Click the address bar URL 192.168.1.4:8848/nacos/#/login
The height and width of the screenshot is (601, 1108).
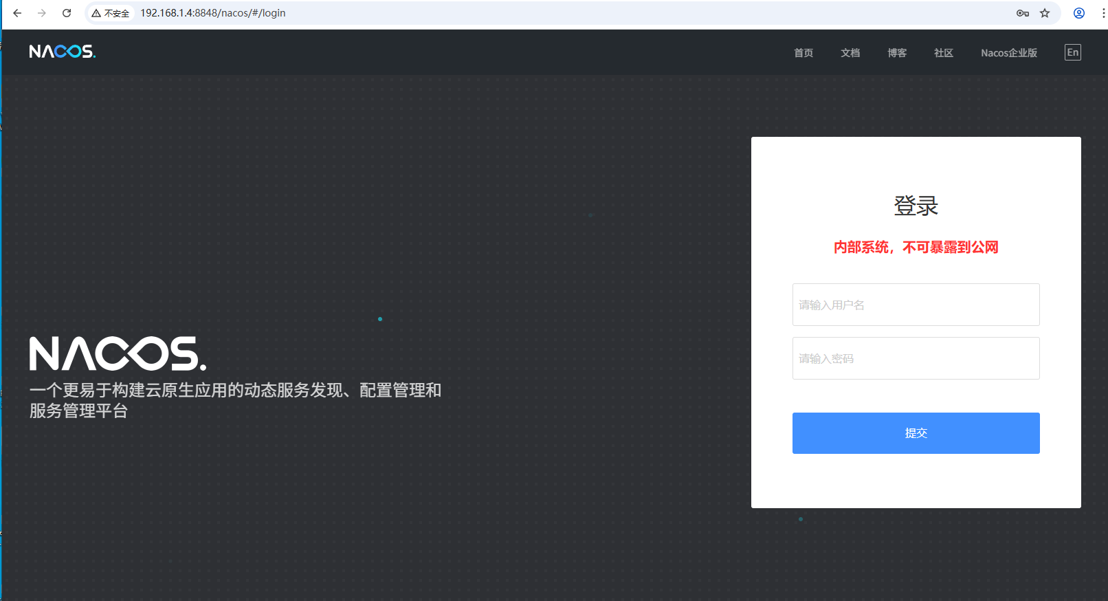pyautogui.click(x=213, y=13)
